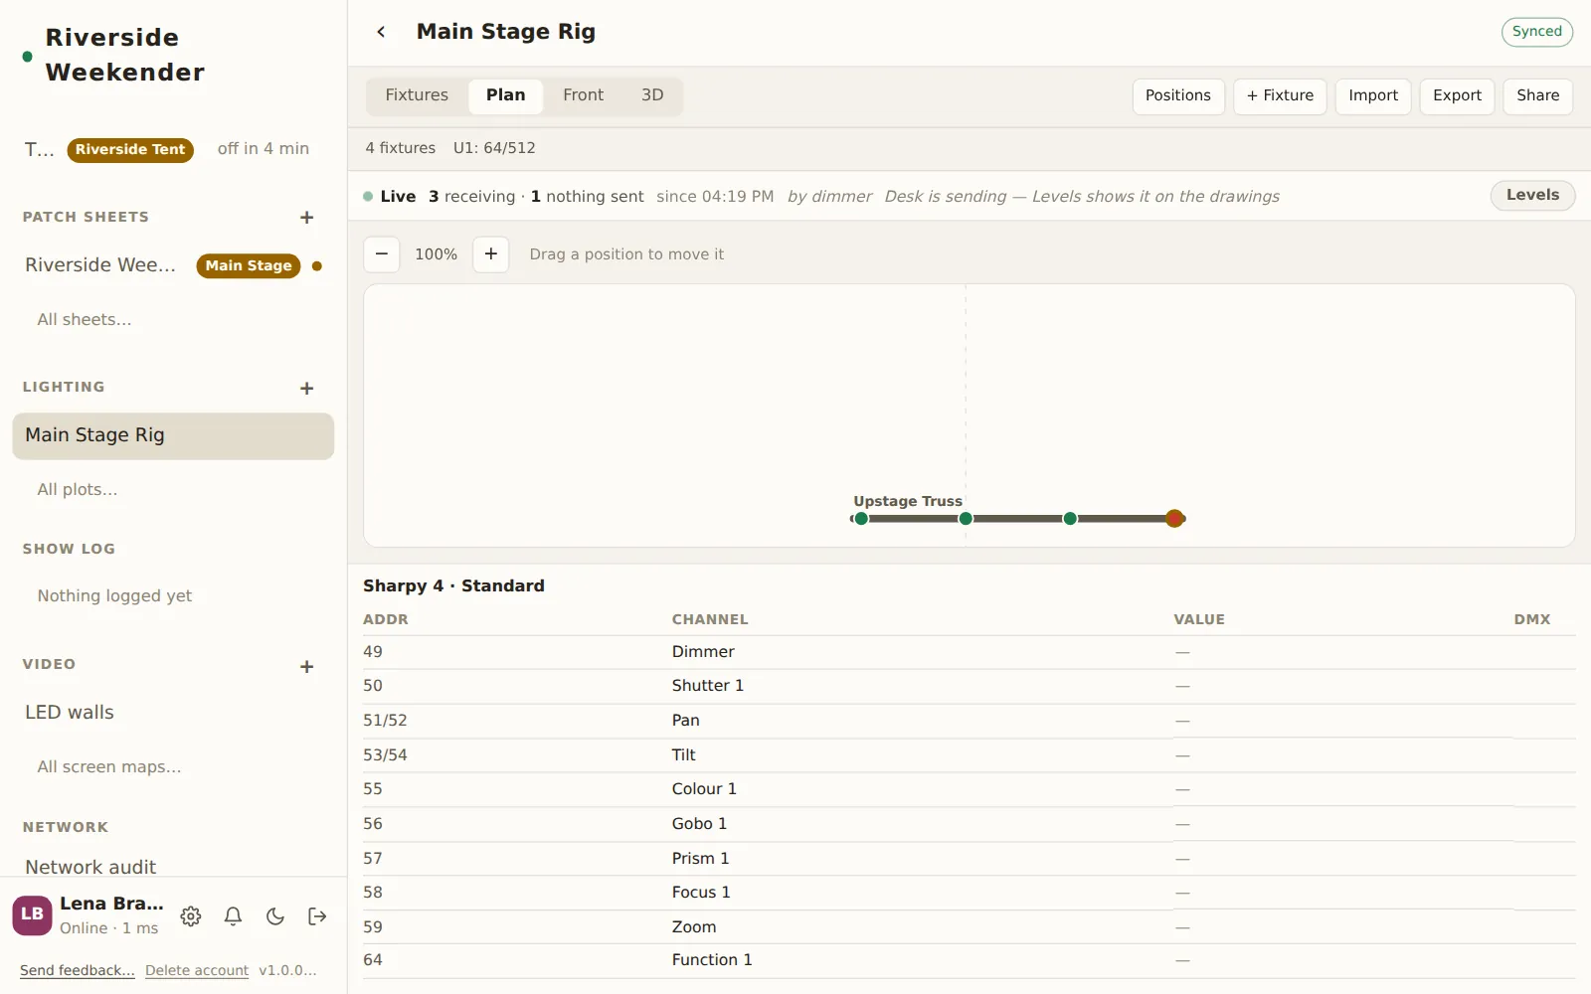Switch to the 3D view tab
The height and width of the screenshot is (994, 1591).
point(652,95)
